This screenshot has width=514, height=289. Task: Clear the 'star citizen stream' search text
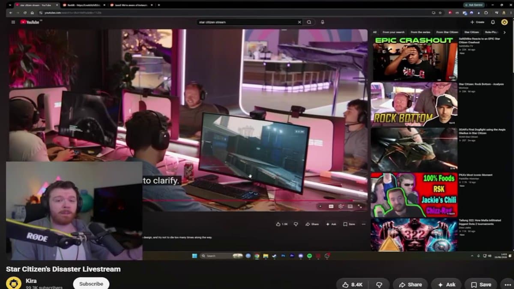[x=299, y=22]
